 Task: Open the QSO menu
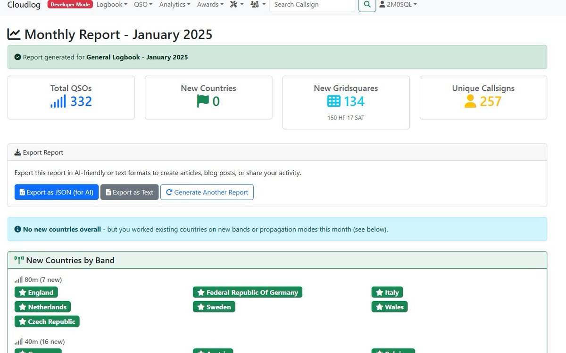coord(142,4)
